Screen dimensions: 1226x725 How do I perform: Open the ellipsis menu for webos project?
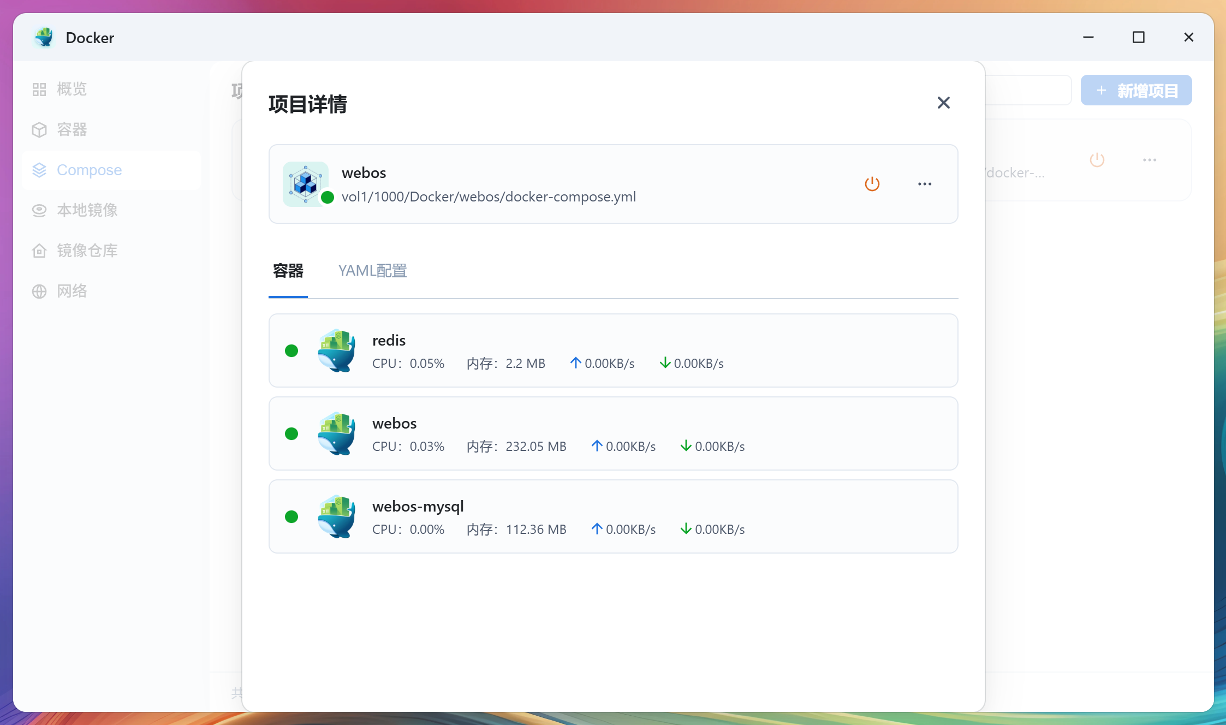point(924,184)
